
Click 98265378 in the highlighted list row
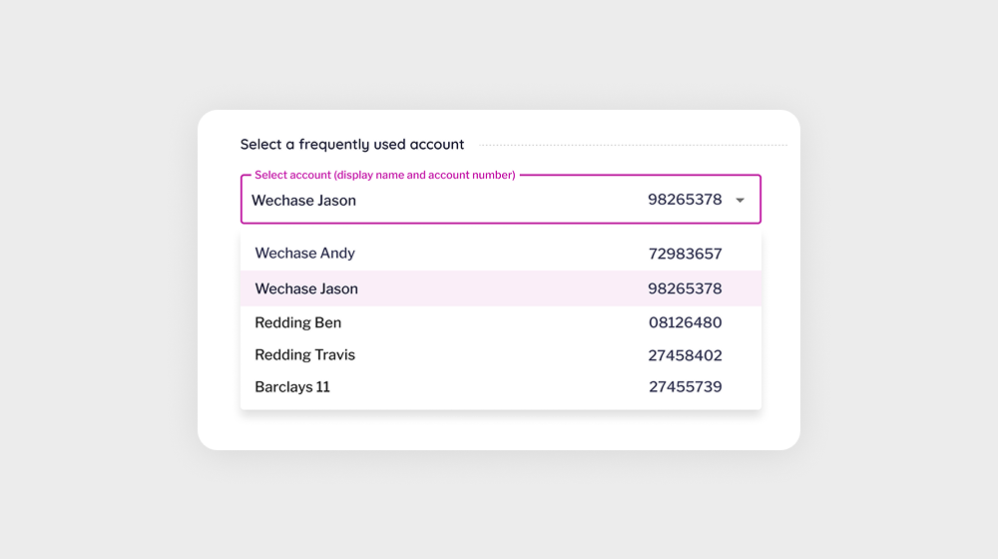[x=685, y=288]
